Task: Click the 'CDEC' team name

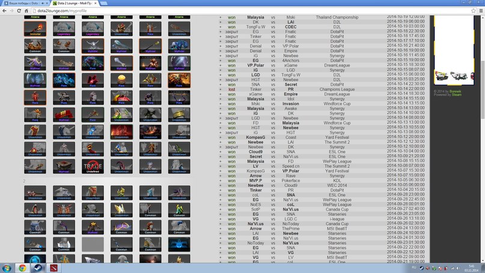Action: [291, 27]
